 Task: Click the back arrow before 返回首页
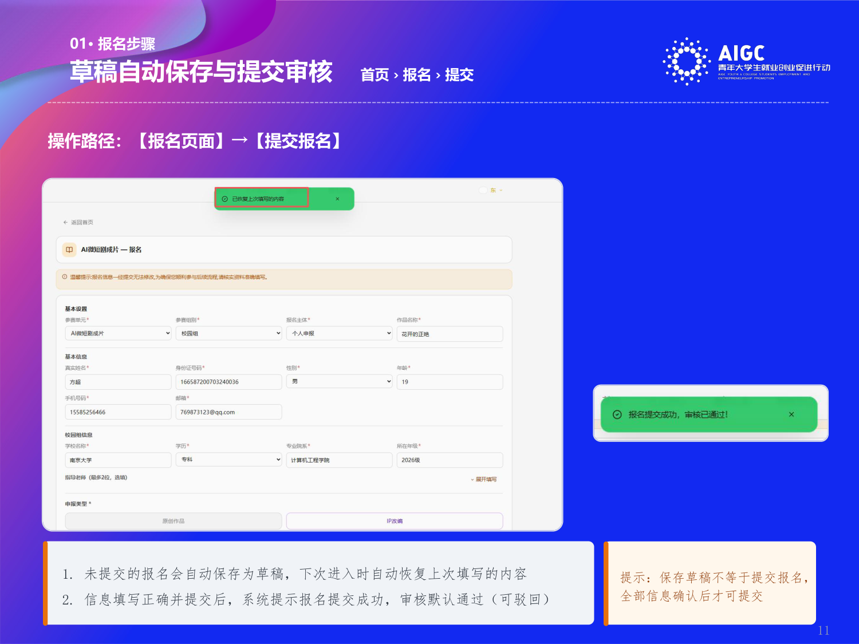(65, 222)
